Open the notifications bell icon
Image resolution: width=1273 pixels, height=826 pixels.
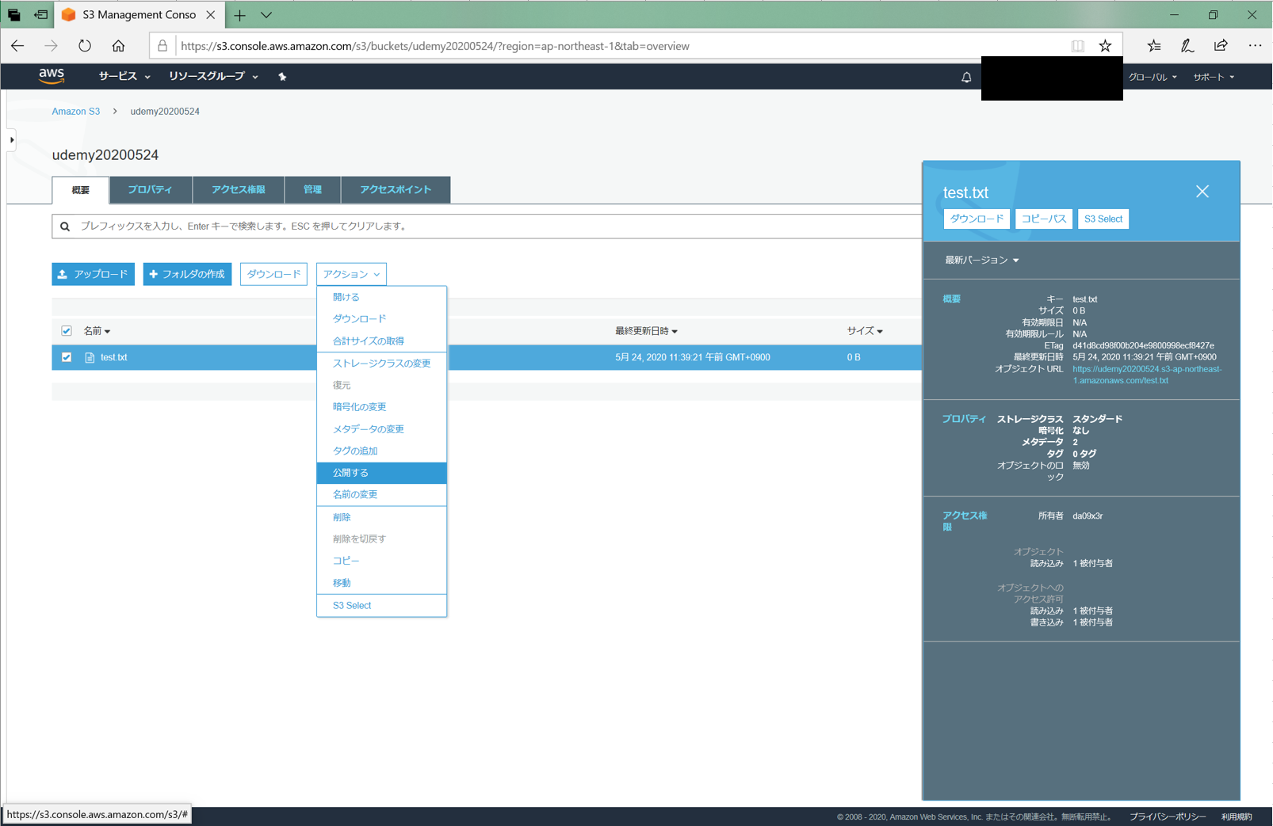(x=966, y=77)
